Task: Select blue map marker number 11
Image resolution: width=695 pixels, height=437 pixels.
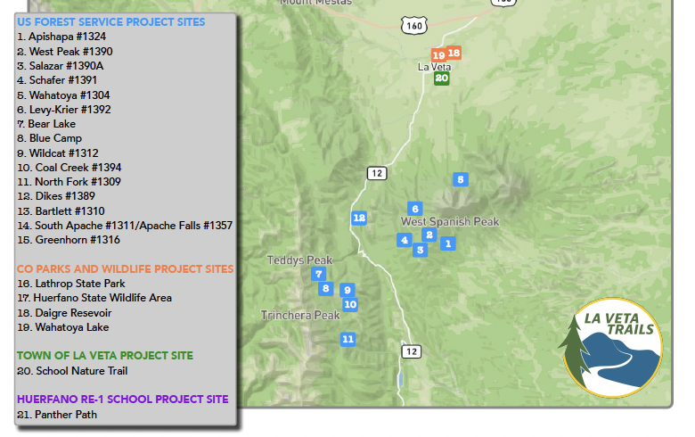Action: pos(347,339)
